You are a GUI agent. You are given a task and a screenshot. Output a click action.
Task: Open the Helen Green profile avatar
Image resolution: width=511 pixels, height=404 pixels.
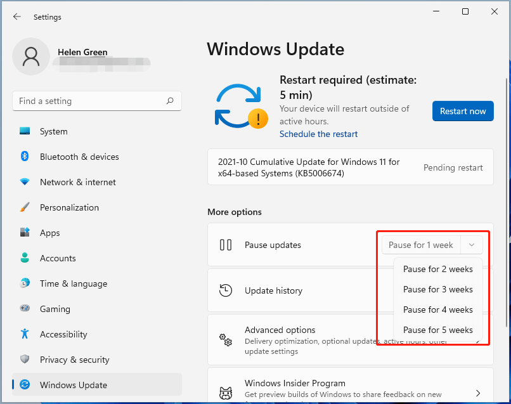click(x=31, y=56)
